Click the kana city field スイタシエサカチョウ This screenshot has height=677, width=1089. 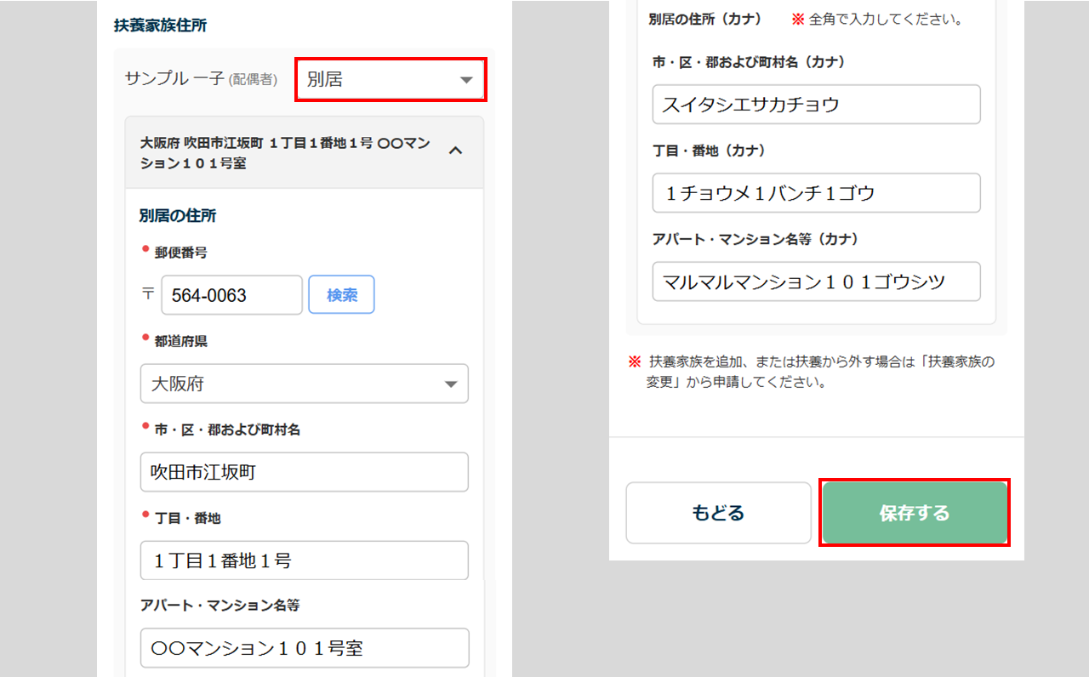(x=816, y=105)
